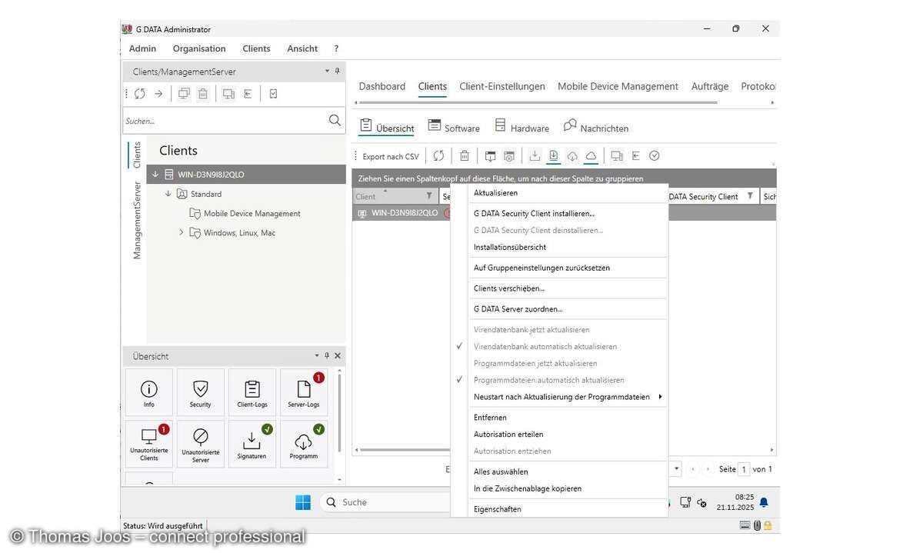This screenshot has width=923, height=553.
Task: View Client-Logs via its icon
Action: point(252,391)
